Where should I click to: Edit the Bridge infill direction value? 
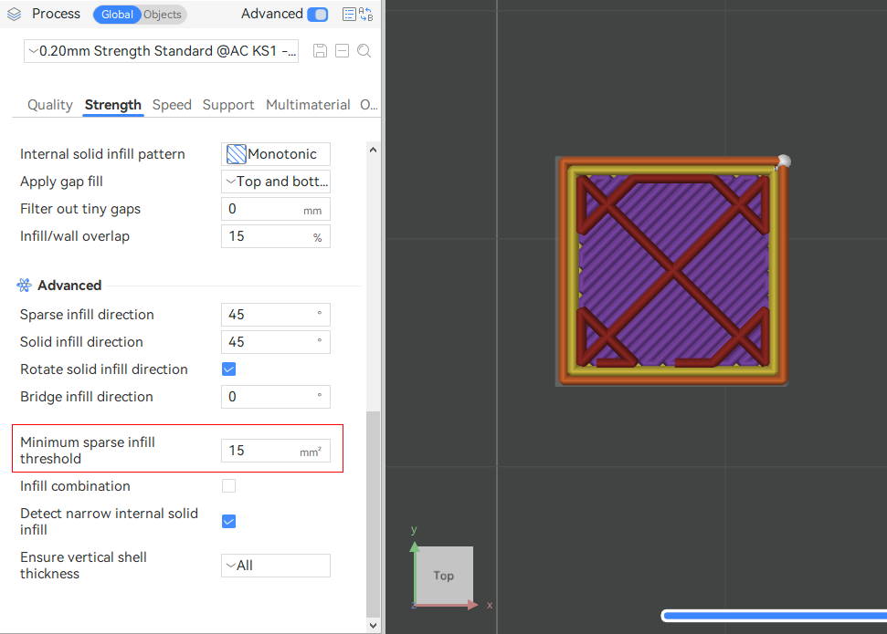(x=276, y=397)
